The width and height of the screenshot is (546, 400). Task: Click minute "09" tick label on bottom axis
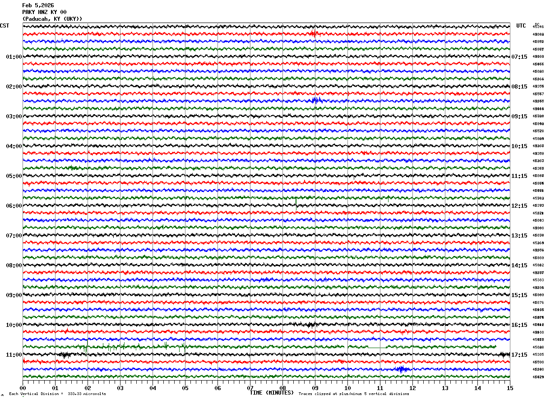pos(315,388)
